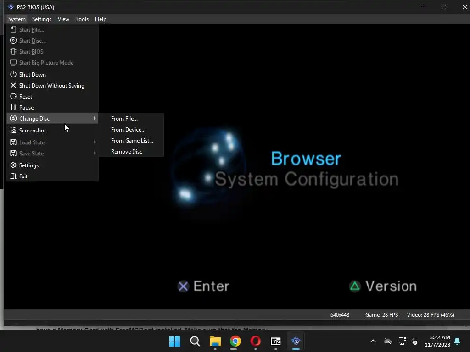Choose From Device... option

pyautogui.click(x=131, y=130)
